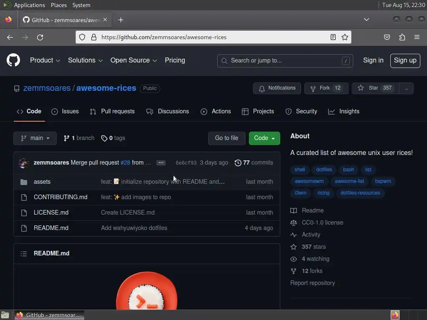Focus the Search or jump to field

point(285,61)
